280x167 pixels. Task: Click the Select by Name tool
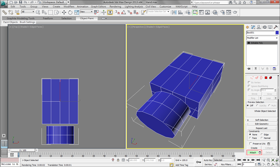click(x=44, y=12)
